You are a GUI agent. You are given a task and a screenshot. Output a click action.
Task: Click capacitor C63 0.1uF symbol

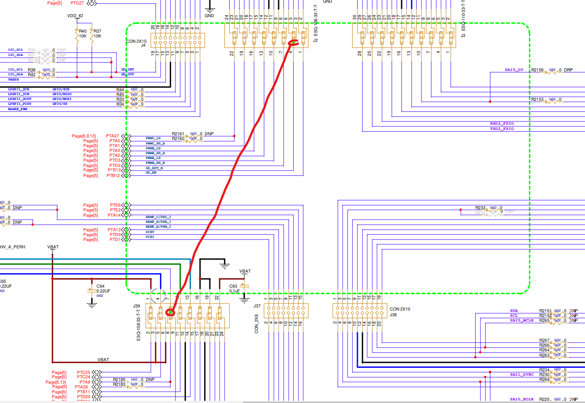coord(244,285)
